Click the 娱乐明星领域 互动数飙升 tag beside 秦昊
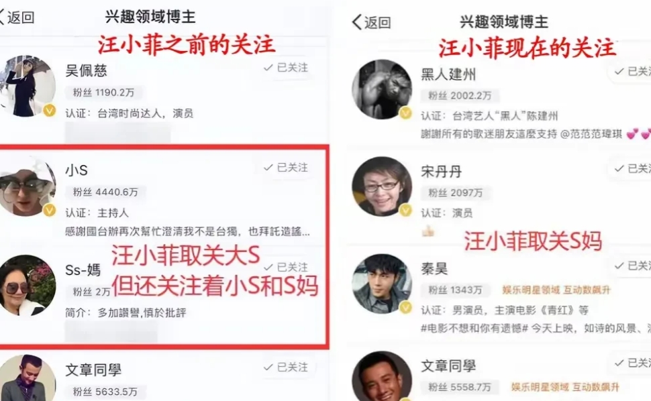The height and width of the screenshot is (401, 651). [556, 290]
